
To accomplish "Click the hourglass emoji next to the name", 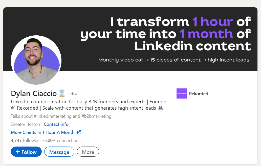I will tap(61, 93).
